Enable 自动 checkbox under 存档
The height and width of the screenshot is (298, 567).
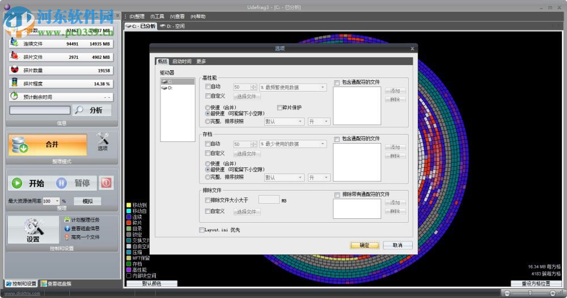click(208, 144)
